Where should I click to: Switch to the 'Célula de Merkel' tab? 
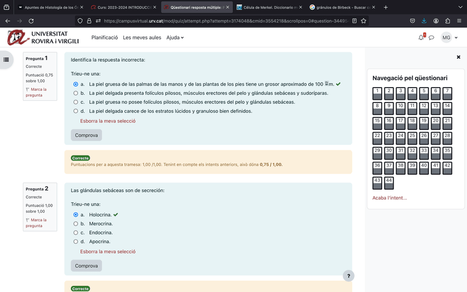267,7
